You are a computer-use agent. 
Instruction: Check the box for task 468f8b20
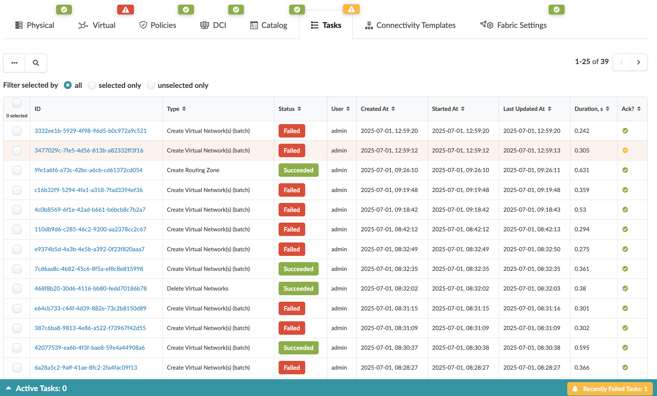coord(17,288)
